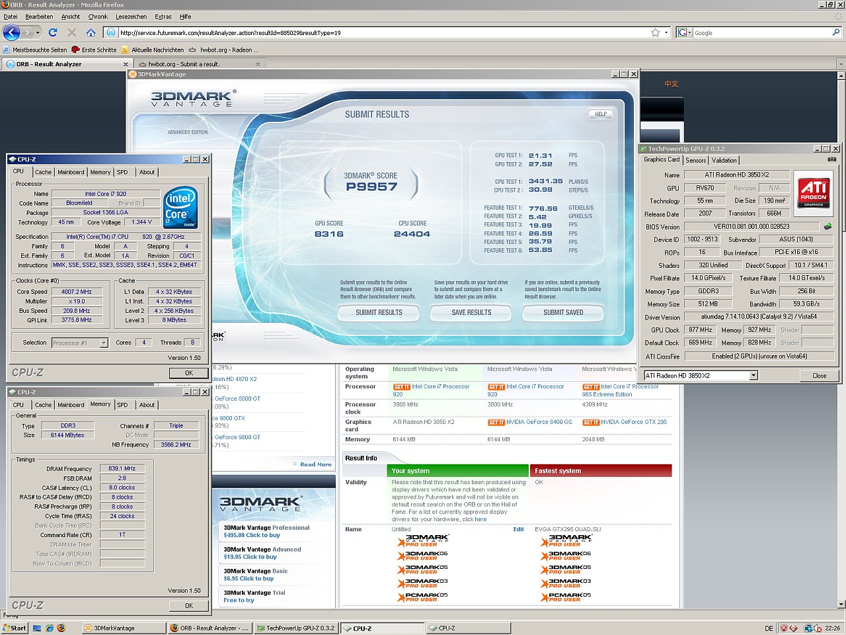Click the Intel Core i7 logo in CPU-Z
Viewport: 846px width, 635px height.
pos(180,208)
